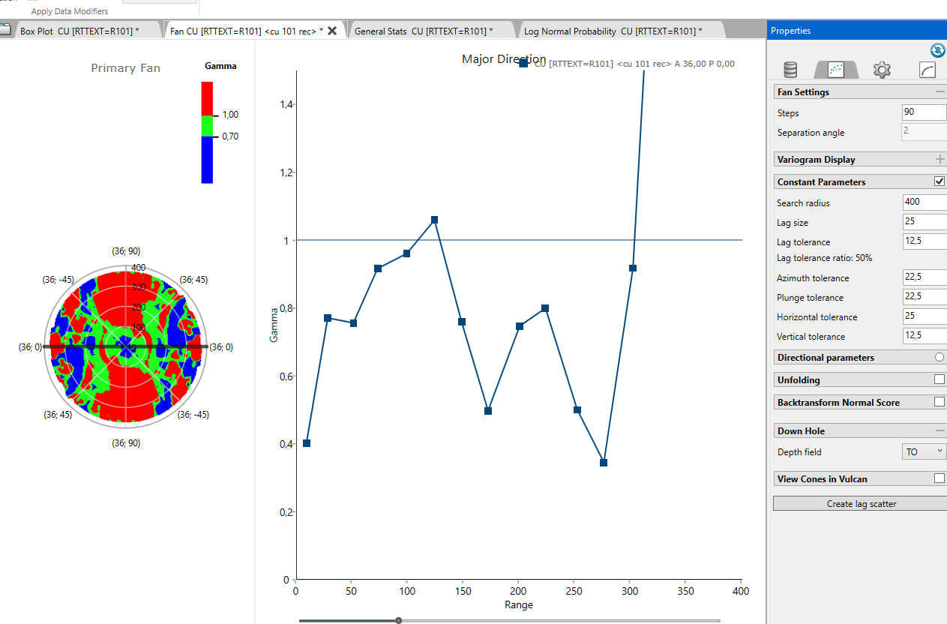This screenshot has height=624, width=947.
Task: Click the green Gamma legend color band
Action: coord(207,126)
